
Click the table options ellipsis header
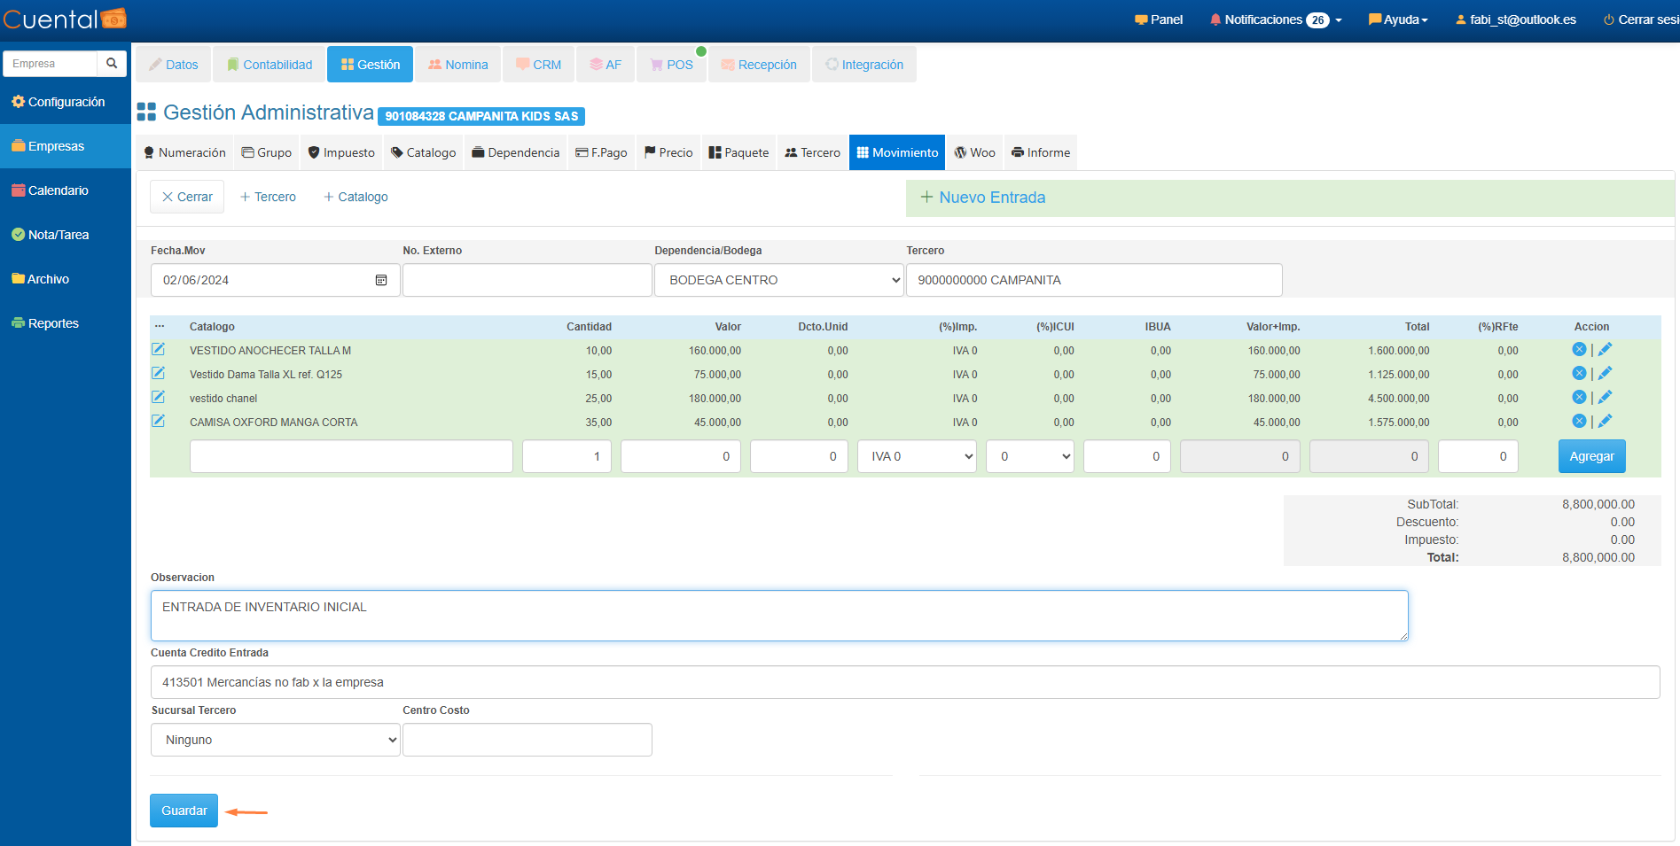click(x=160, y=327)
